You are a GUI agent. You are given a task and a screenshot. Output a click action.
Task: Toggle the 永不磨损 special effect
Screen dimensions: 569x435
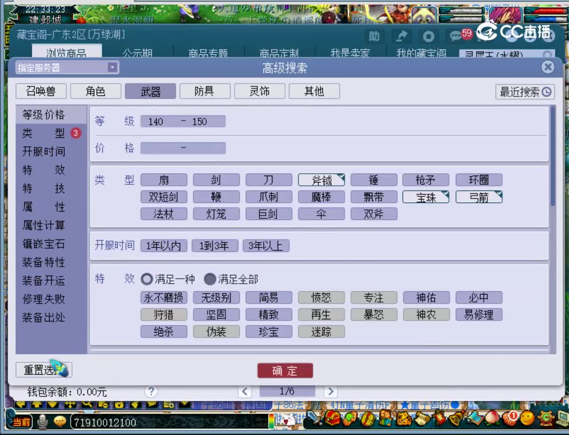pyautogui.click(x=164, y=297)
